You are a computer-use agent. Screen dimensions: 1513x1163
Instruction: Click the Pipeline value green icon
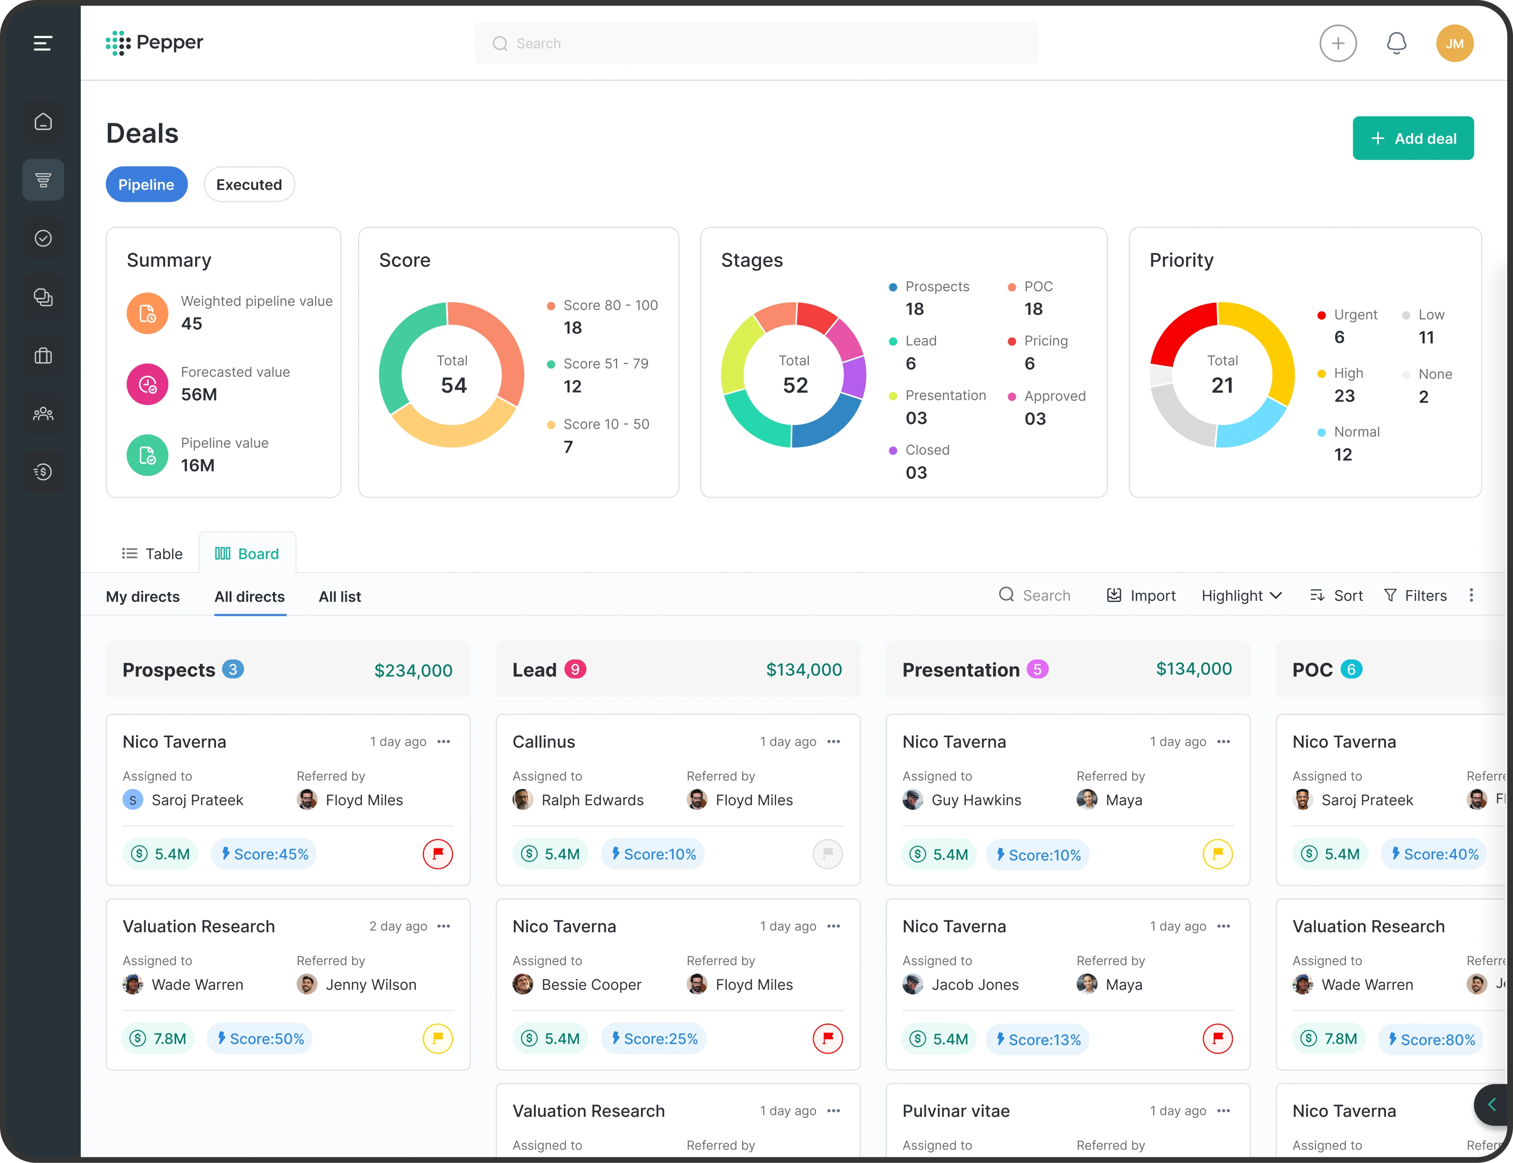point(147,455)
